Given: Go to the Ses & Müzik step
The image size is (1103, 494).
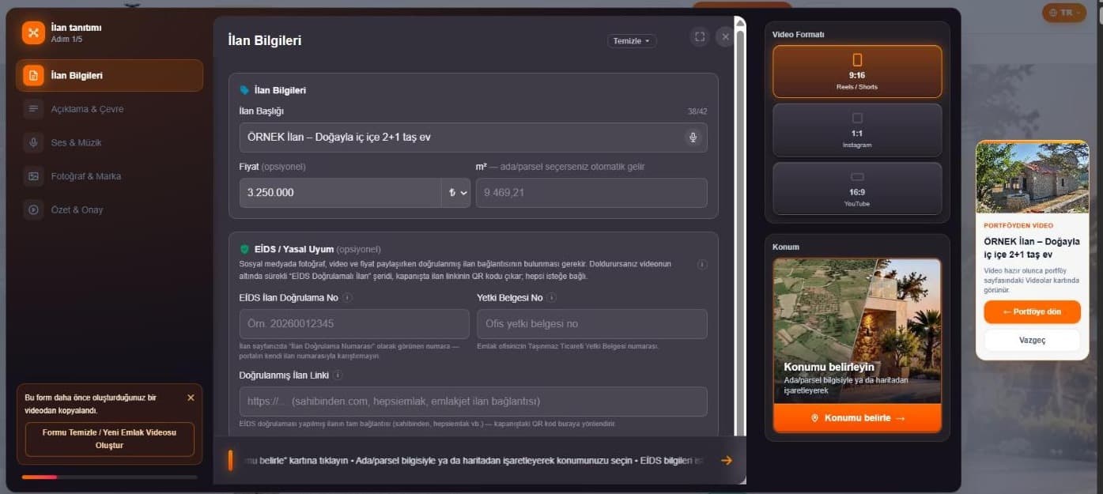Looking at the screenshot, I should [x=109, y=142].
